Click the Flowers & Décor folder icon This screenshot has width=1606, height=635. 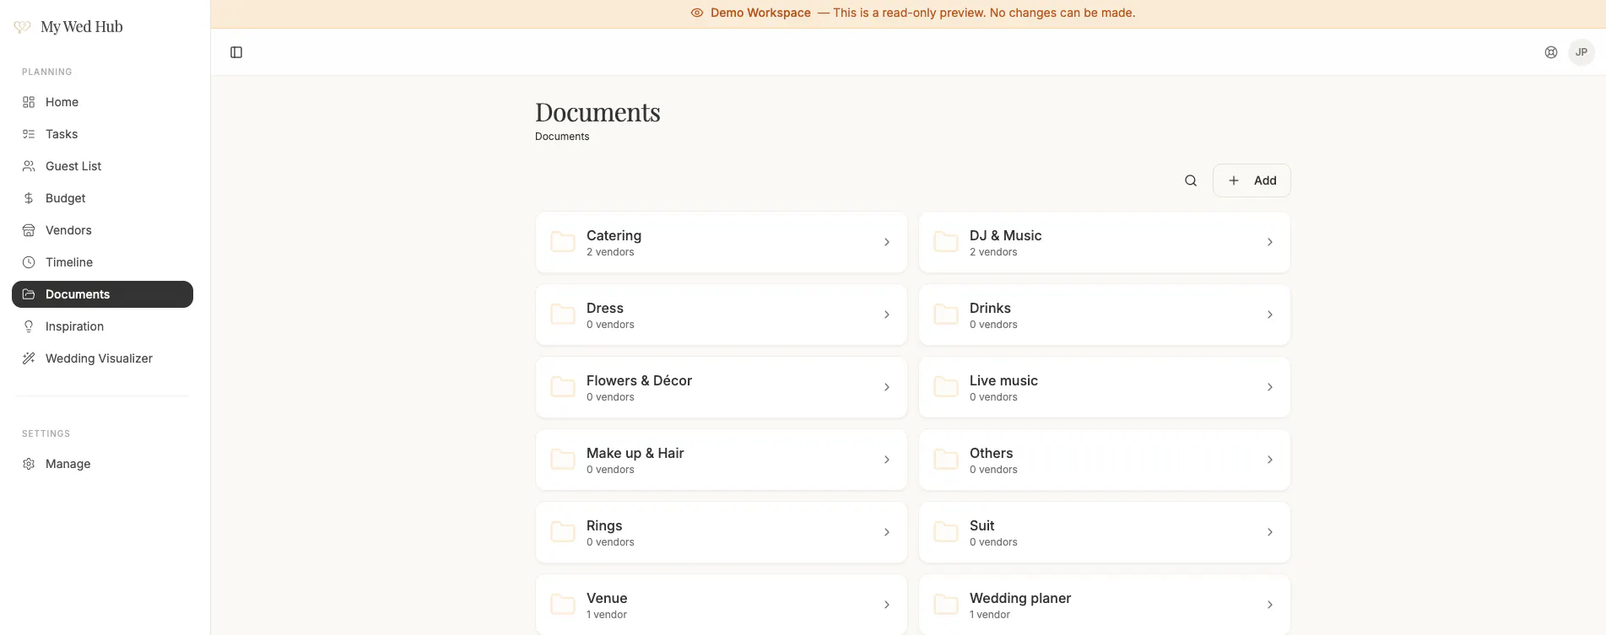click(x=563, y=387)
